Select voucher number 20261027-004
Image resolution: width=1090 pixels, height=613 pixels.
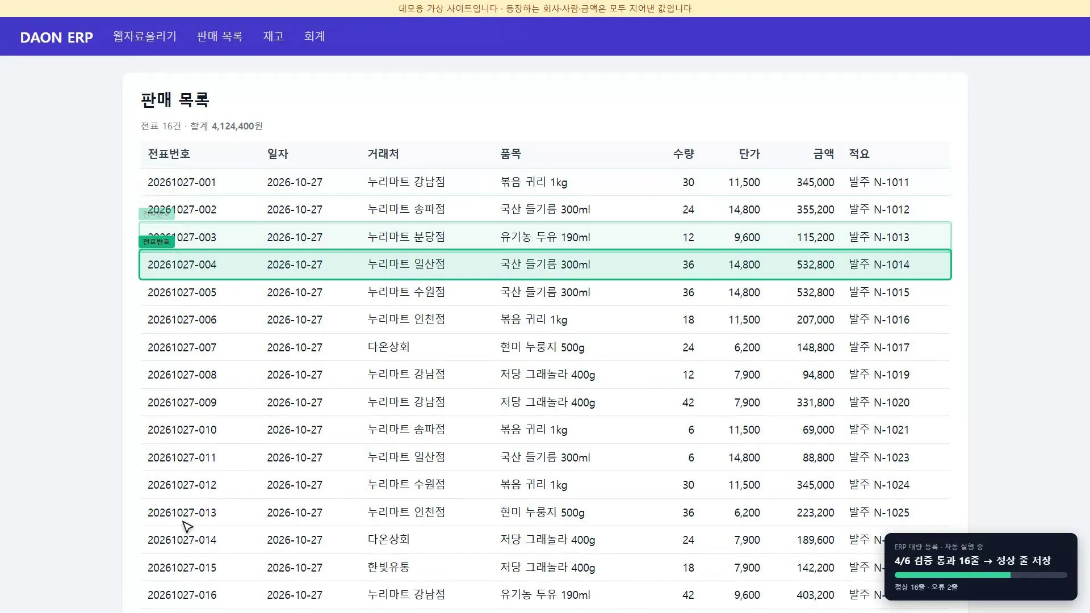click(x=182, y=264)
